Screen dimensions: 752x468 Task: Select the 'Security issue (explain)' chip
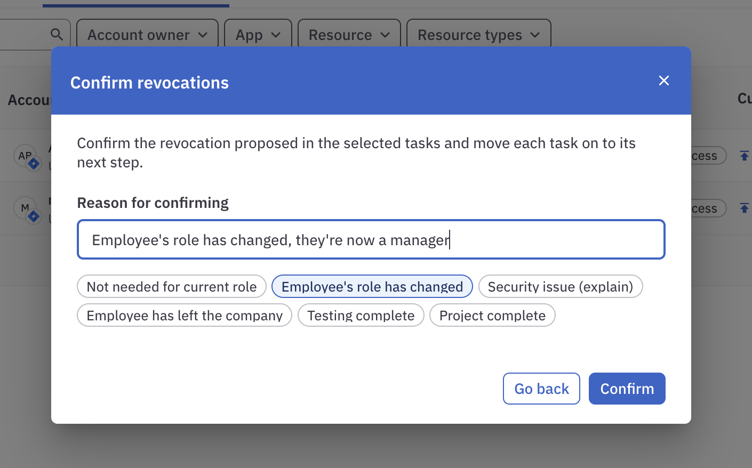point(561,286)
